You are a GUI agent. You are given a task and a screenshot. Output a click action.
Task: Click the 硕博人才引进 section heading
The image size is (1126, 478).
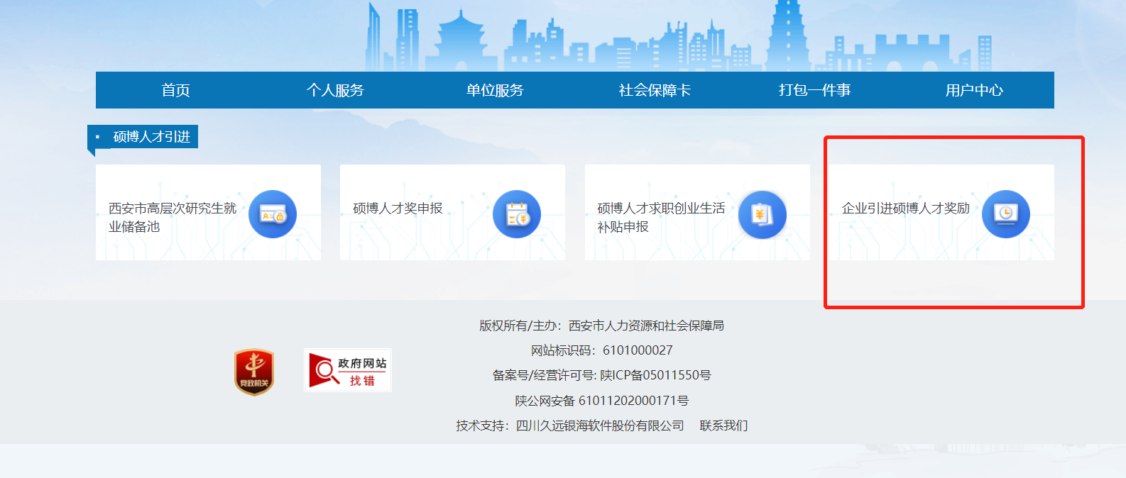(151, 137)
